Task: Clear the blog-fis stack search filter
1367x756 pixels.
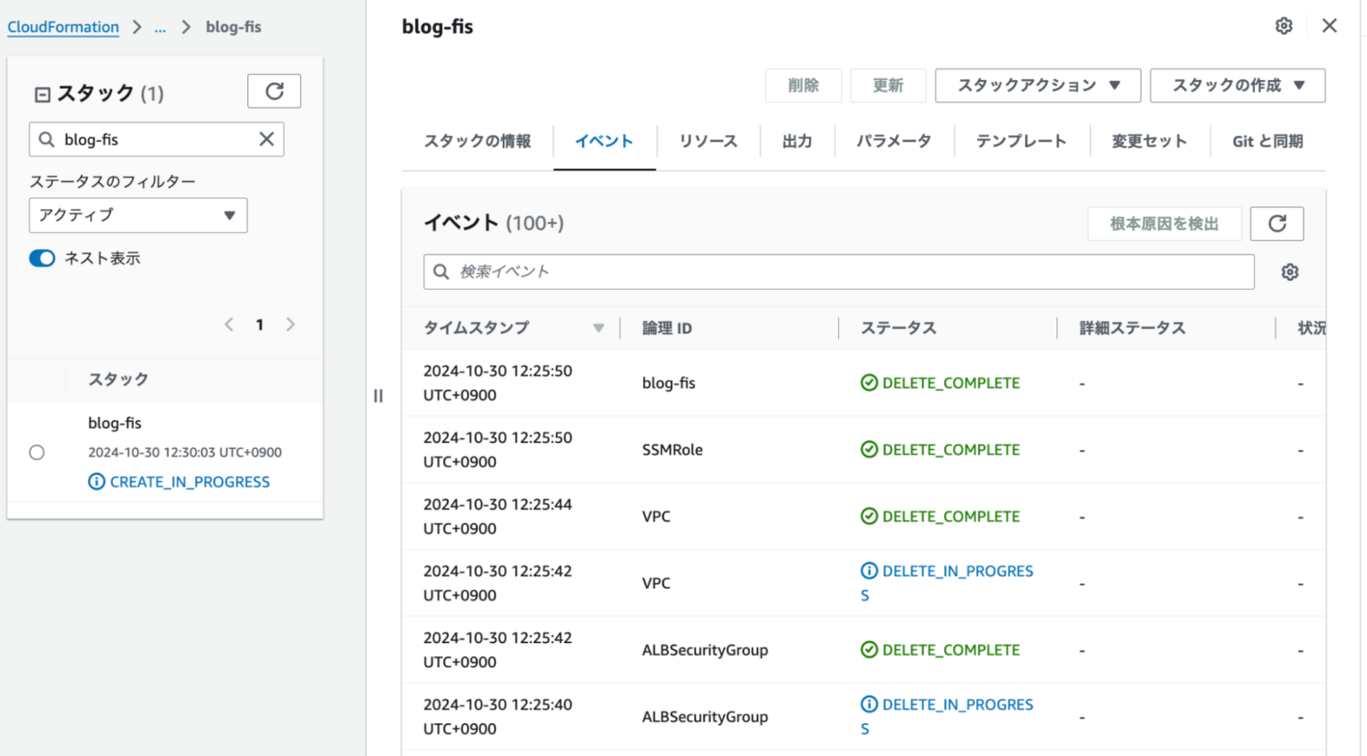Action: coord(265,139)
